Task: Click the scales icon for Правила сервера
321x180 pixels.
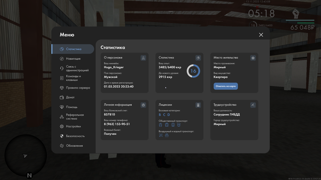Action: (x=62, y=88)
